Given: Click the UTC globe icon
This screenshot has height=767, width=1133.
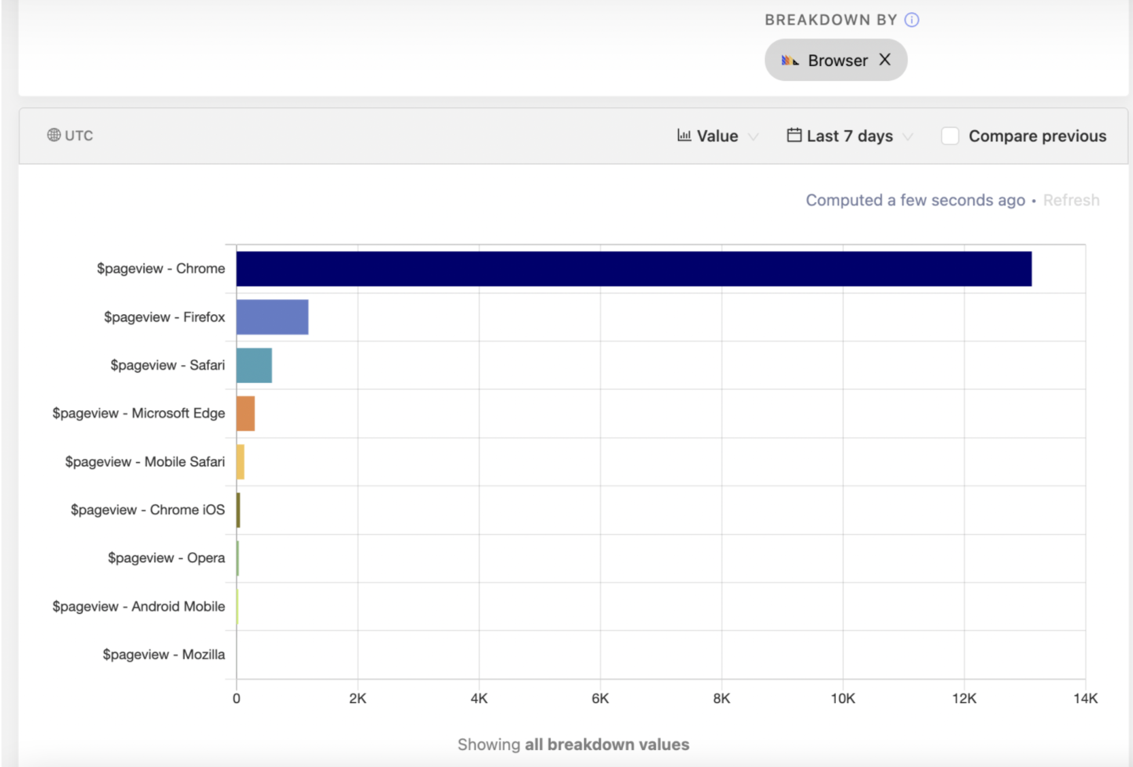Looking at the screenshot, I should coord(54,135).
